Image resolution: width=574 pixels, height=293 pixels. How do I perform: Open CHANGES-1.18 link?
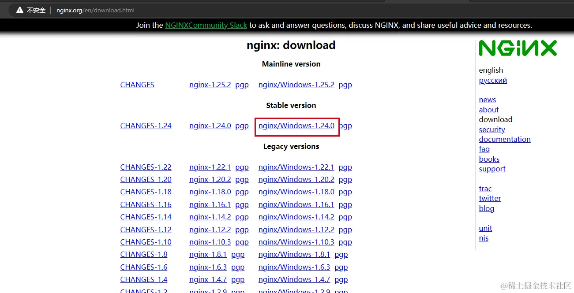146,192
